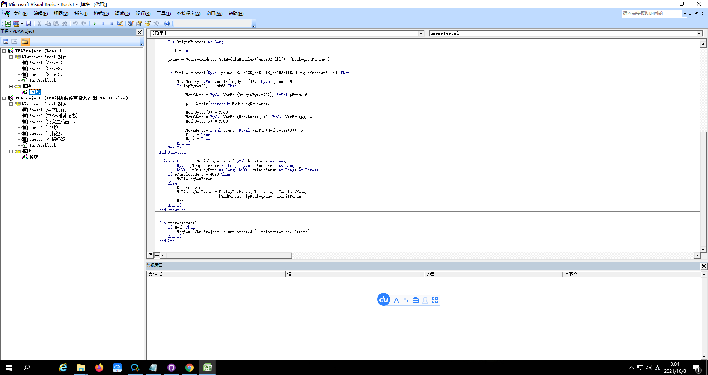
Task: Collapse IEM project's Microsoft Excel 对象 folder
Action: pos(11,104)
